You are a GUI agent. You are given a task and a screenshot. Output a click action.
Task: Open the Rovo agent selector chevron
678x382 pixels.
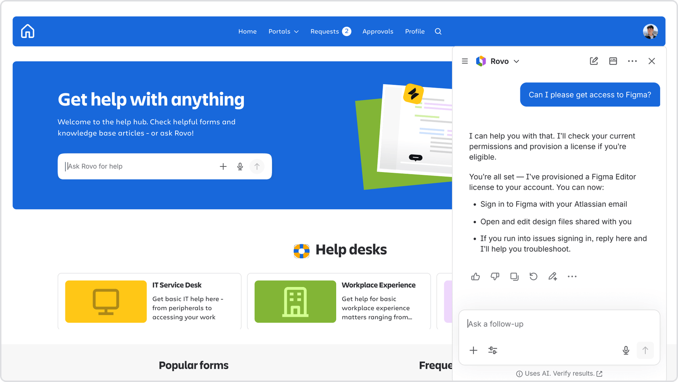tap(517, 61)
